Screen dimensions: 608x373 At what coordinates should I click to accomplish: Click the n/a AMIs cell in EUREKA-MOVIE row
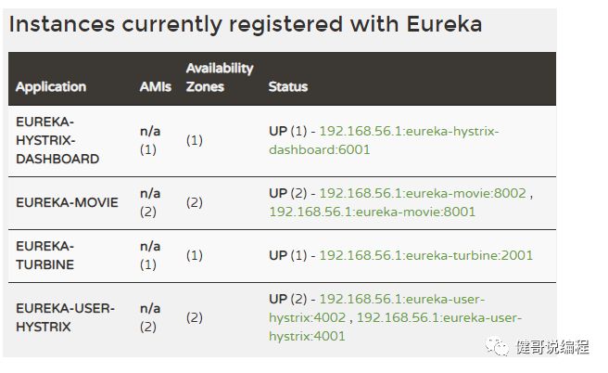tap(150, 202)
